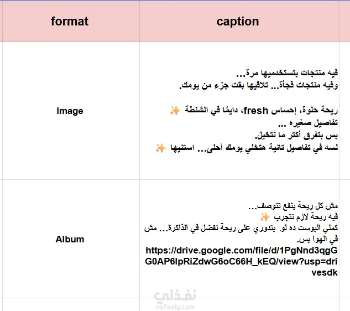Click the nafezly.com watermark logo
The image size is (350, 311).
click(x=175, y=299)
